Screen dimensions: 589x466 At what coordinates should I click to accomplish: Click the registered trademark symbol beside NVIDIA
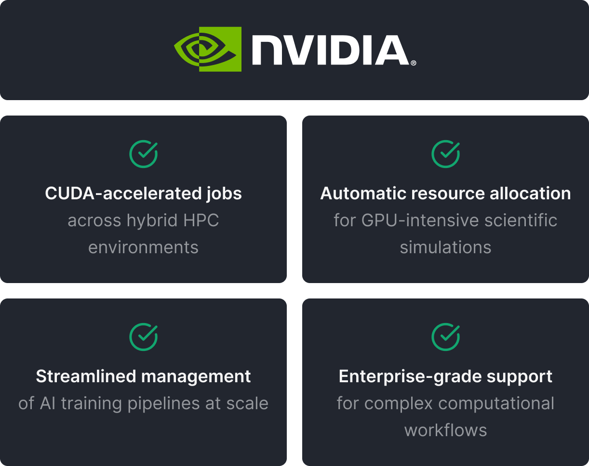tap(413, 63)
